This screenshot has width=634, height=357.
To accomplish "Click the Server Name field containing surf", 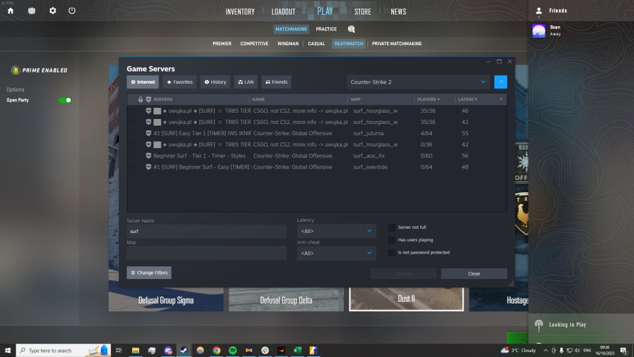I will pyautogui.click(x=207, y=231).
